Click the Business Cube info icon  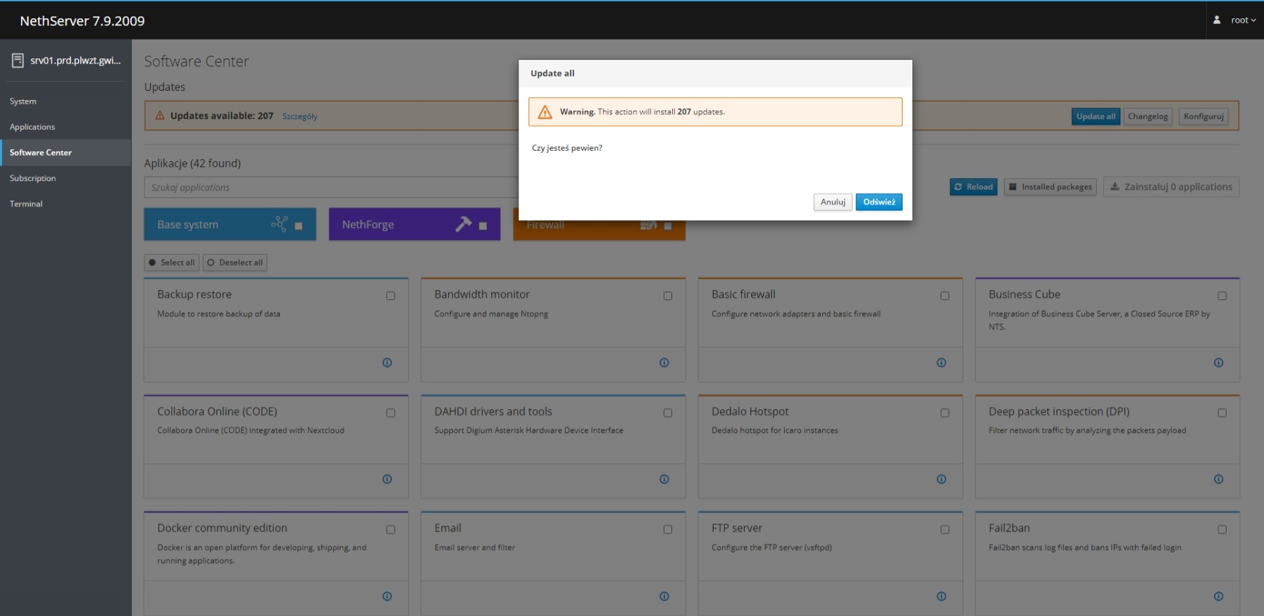coord(1218,363)
